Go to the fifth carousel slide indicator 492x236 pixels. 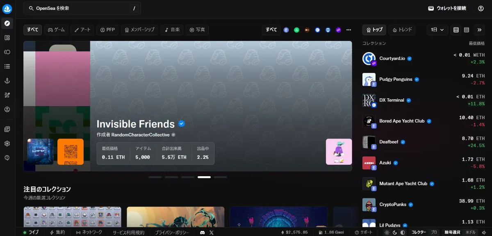pos(221,177)
